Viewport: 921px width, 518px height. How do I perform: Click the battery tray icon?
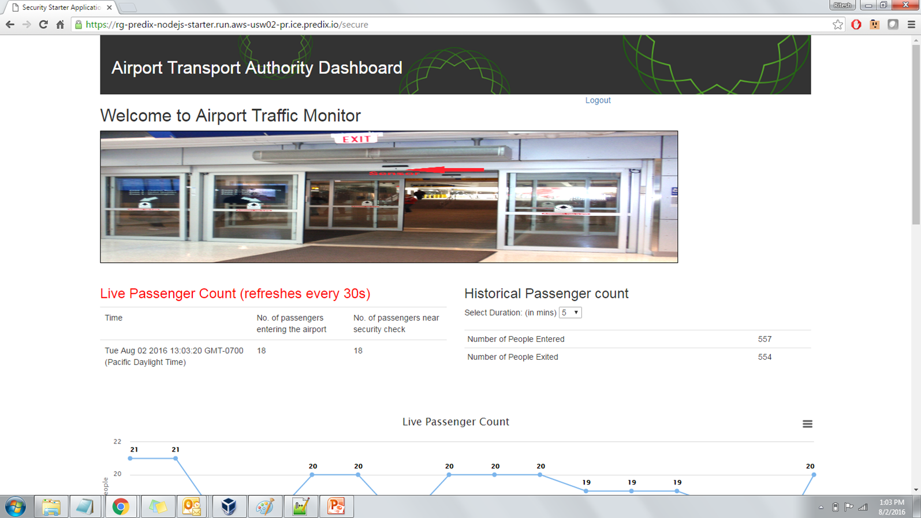[x=835, y=508]
